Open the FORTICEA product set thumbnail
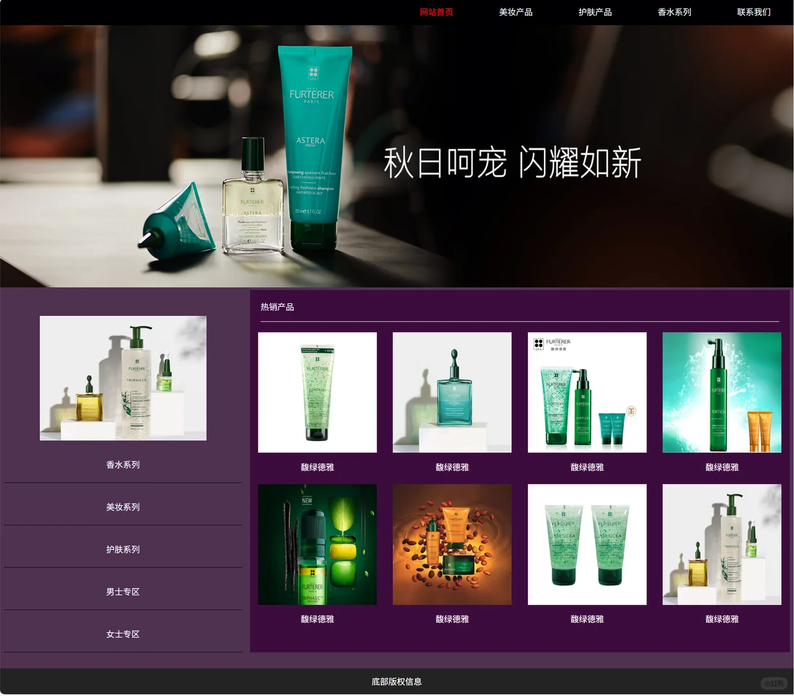 [x=586, y=392]
